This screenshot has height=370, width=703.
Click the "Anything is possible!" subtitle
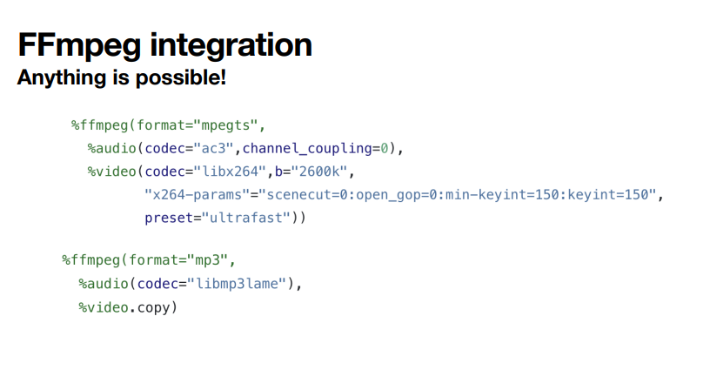tap(121, 77)
